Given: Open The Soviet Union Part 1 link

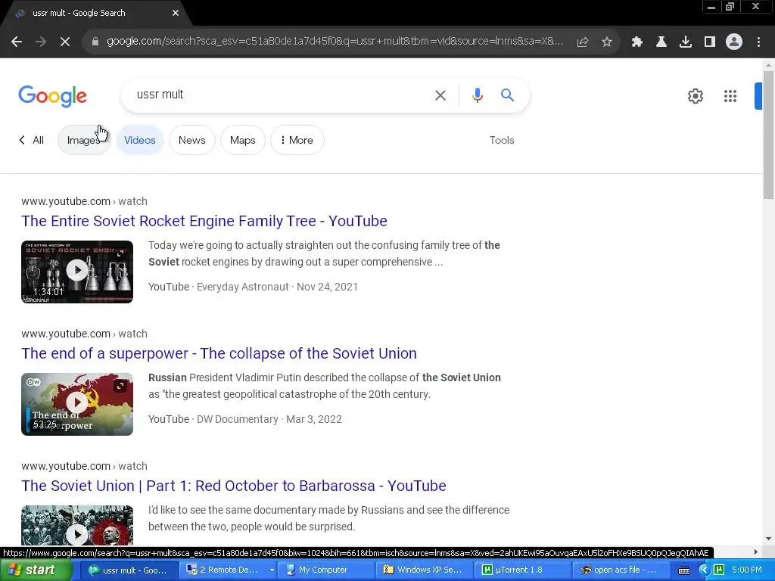Looking at the screenshot, I should coord(234,486).
